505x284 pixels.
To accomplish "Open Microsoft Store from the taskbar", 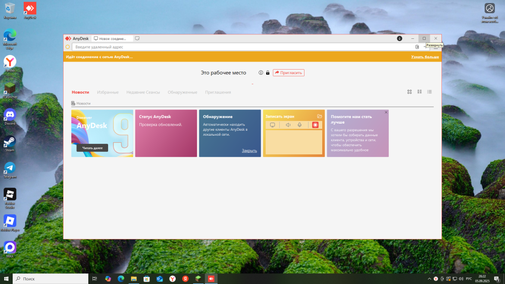I will point(146,278).
